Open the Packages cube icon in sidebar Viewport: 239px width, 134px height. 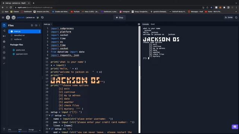[4, 42]
